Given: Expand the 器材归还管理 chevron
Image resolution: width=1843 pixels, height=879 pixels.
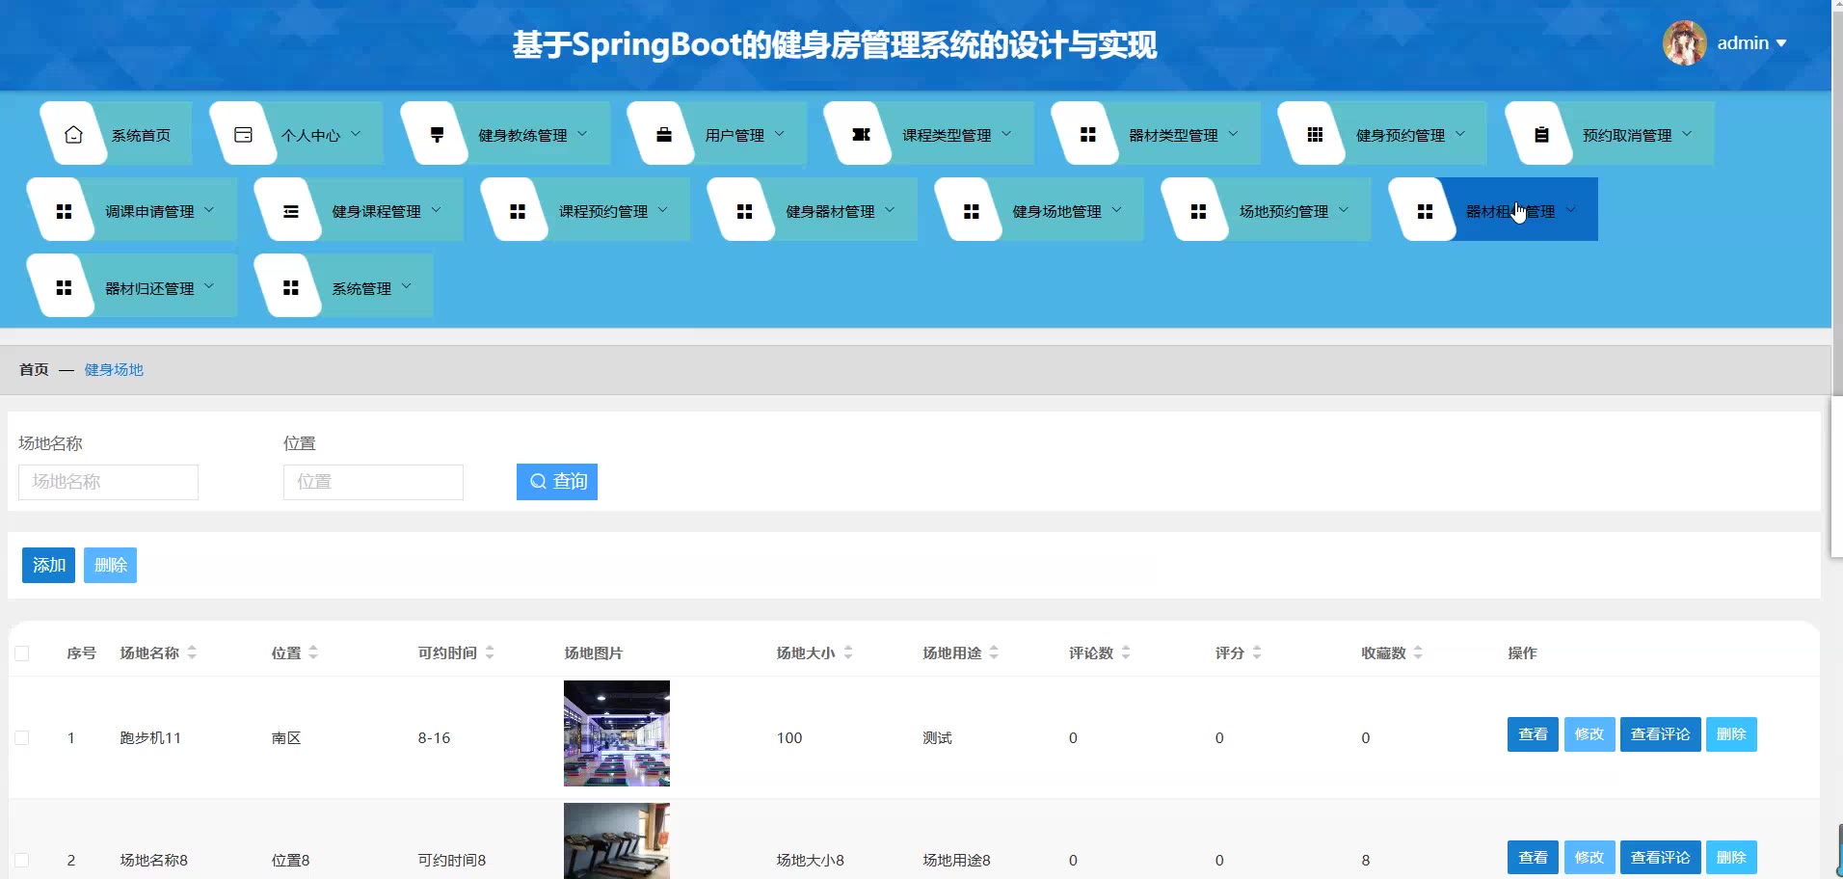Looking at the screenshot, I should pos(209,286).
